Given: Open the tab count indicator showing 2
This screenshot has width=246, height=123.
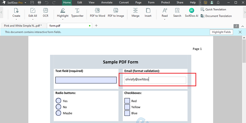Looking at the screenshot, I should pos(236,26).
